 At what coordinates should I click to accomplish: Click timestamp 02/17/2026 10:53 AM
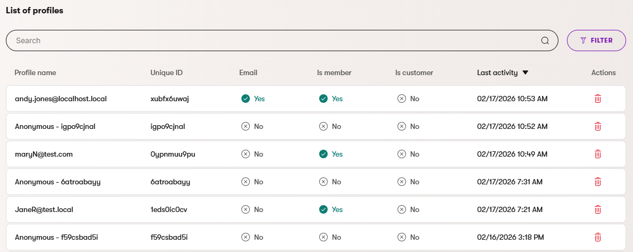click(512, 99)
